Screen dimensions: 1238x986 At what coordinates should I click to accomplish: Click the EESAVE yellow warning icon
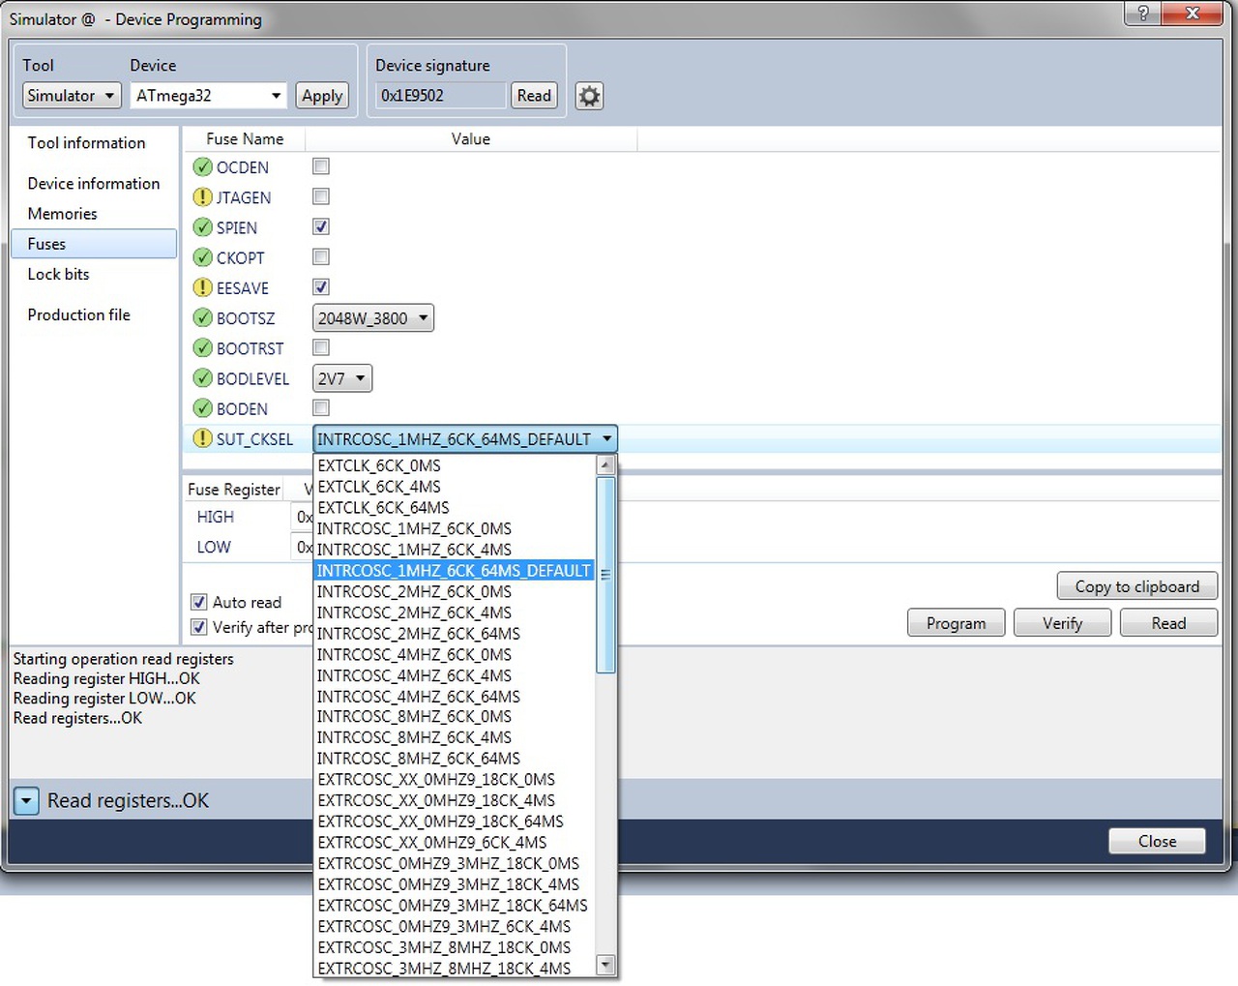(x=202, y=287)
